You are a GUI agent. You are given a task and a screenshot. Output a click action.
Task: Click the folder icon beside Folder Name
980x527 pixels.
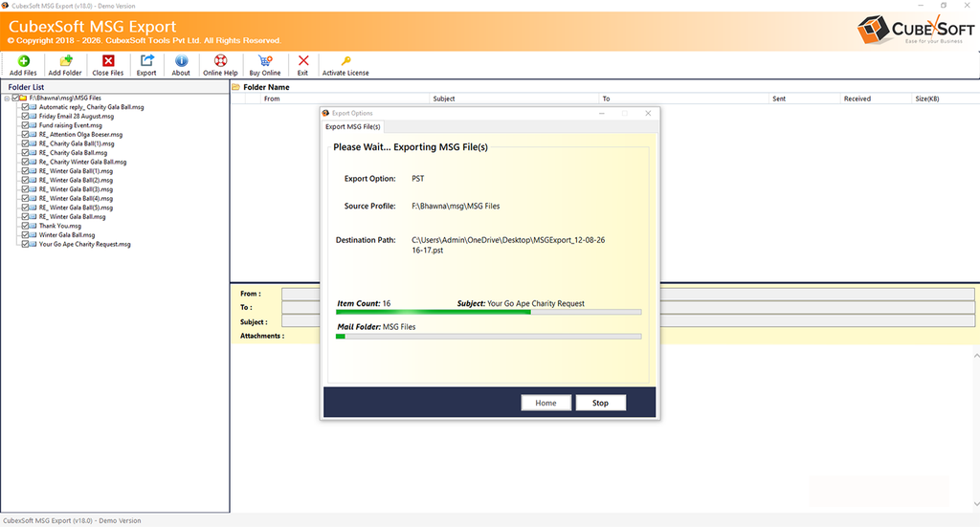click(x=236, y=87)
